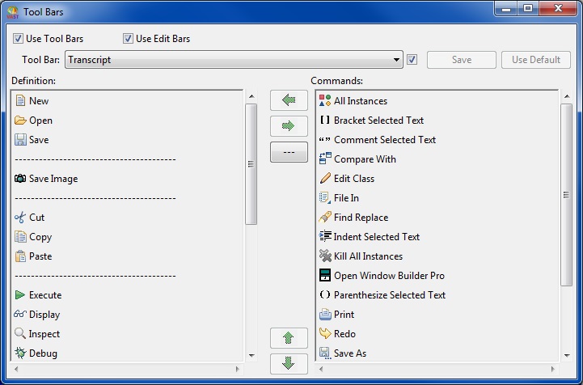This screenshot has width=583, height=385.
Task: Click the Execute green arrow icon
Action: point(20,295)
